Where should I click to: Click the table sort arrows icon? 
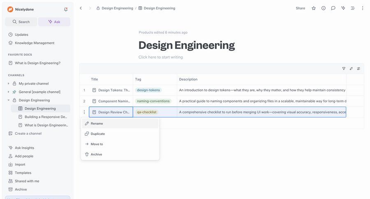[351, 69]
